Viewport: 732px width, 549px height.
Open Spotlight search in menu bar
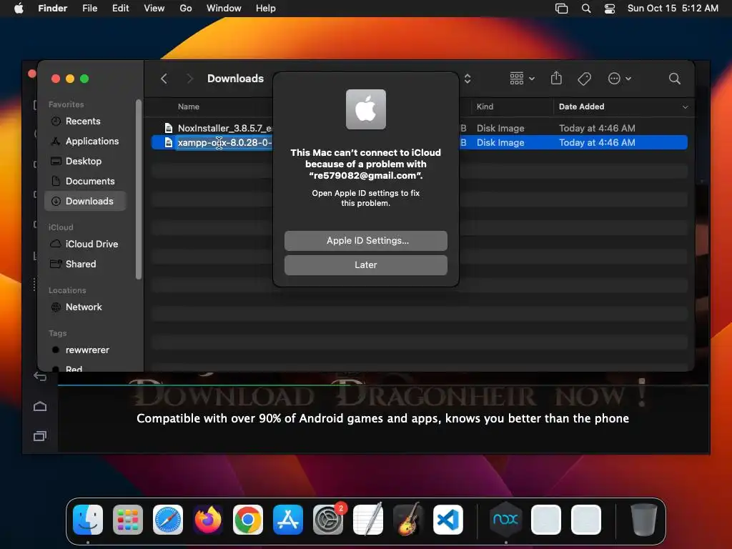tap(586, 9)
